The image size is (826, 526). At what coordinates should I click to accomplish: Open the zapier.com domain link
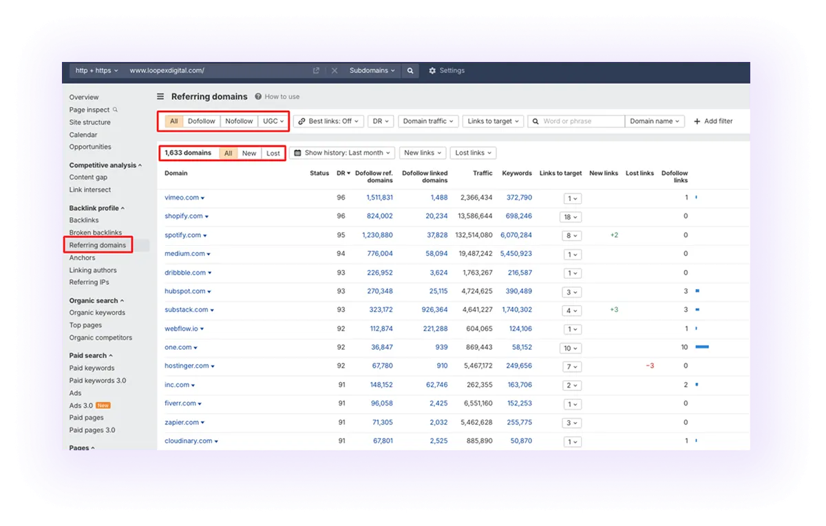click(x=182, y=423)
